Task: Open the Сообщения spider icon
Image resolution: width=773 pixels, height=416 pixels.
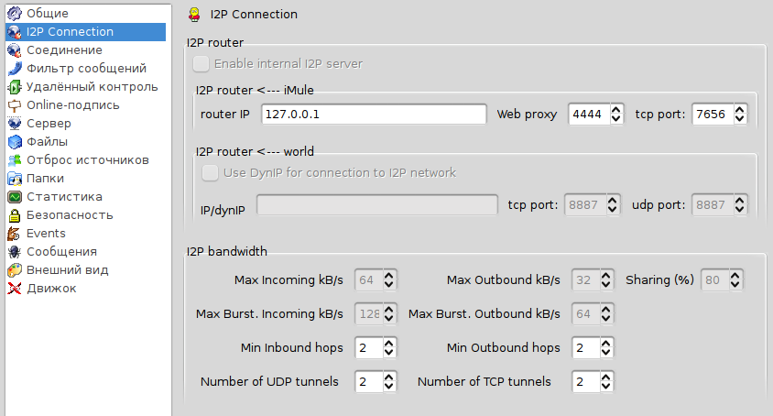Action: coord(15,252)
